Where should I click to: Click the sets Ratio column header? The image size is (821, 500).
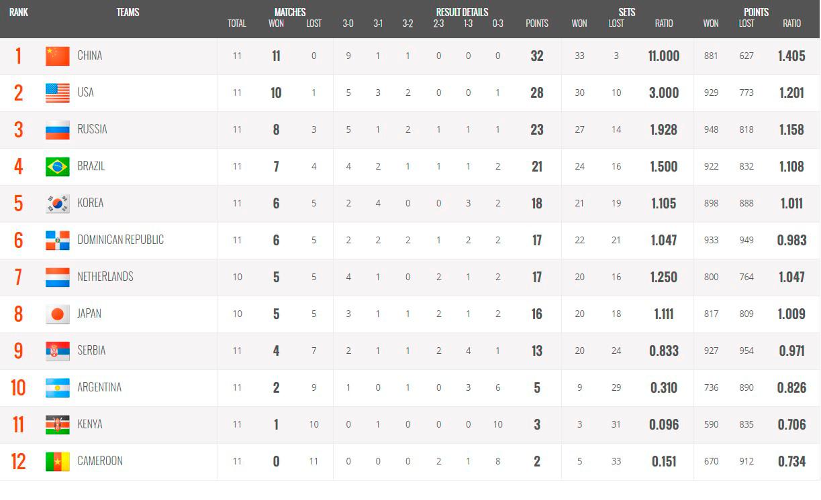(x=664, y=23)
